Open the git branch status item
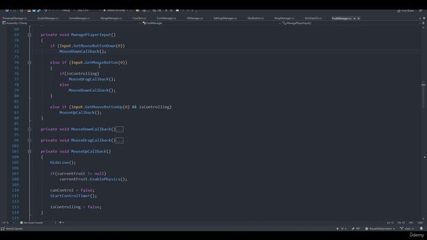This screenshot has width=427, height=240. [407, 229]
